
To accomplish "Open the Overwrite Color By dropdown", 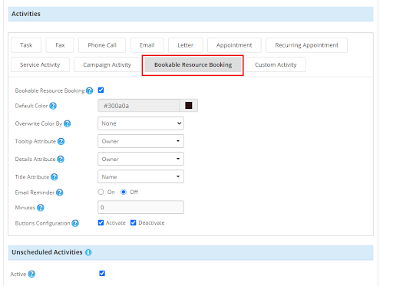I will pyautogui.click(x=140, y=123).
